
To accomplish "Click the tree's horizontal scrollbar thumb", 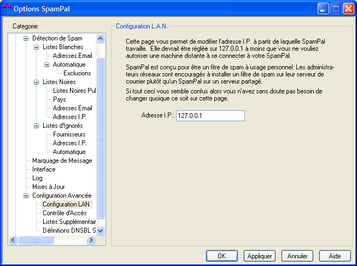I will tap(36, 240).
